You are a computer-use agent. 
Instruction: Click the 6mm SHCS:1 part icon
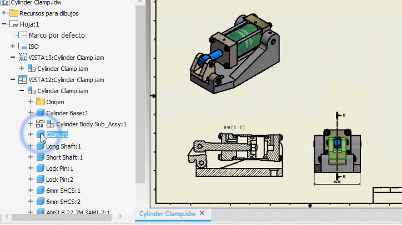coord(40,191)
